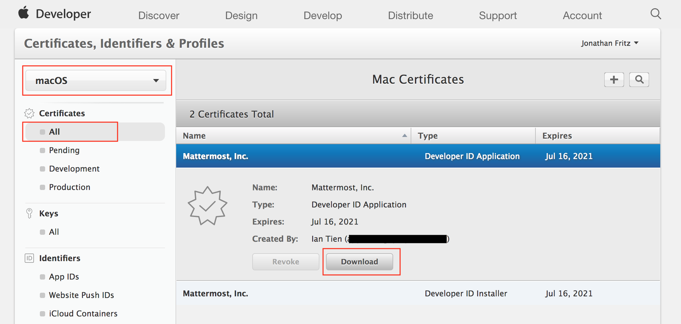Click the Revoke button

[286, 262]
